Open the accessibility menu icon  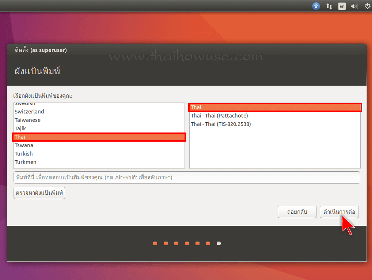[x=316, y=6]
